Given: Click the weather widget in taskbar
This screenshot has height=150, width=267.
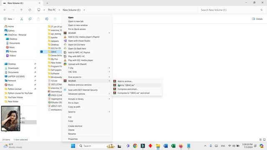Looking at the screenshot, I should 13,146.
